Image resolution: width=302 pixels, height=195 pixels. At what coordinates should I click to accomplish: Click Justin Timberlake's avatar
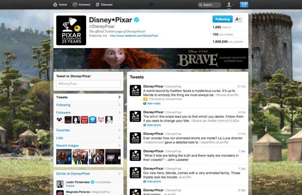click(x=60, y=184)
